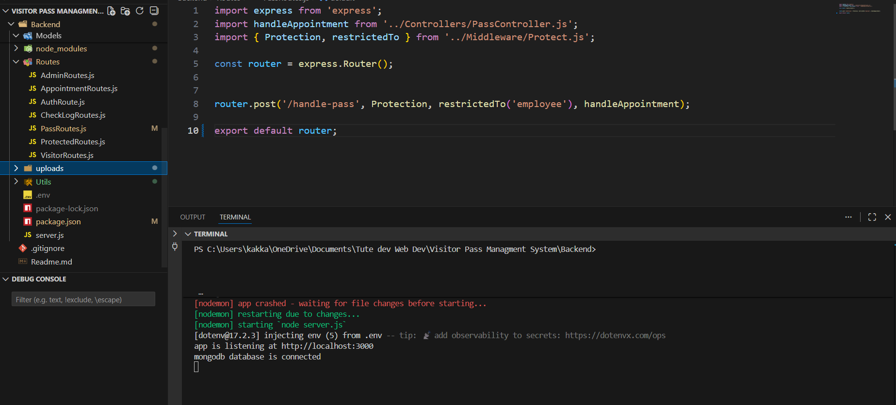This screenshot has height=405, width=896.
Task: Click the New Folder icon in explorer header
Action: point(125,11)
